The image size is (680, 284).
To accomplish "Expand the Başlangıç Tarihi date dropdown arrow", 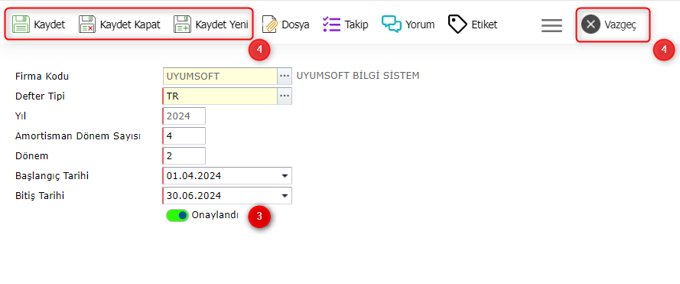I will [x=285, y=176].
